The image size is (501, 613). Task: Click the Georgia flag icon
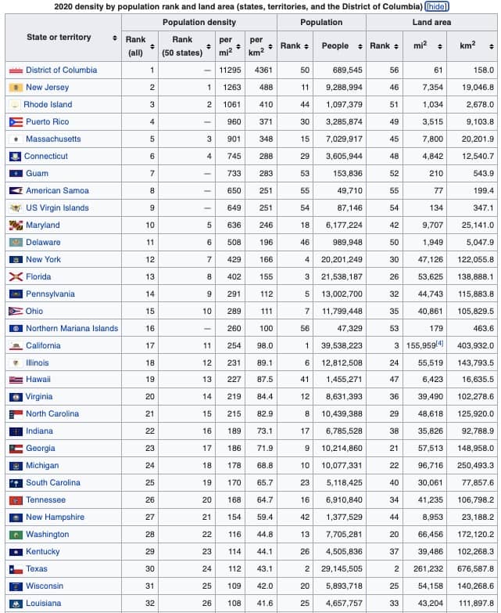(16, 449)
